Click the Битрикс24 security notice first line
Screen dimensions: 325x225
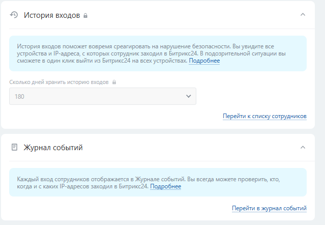145,46
